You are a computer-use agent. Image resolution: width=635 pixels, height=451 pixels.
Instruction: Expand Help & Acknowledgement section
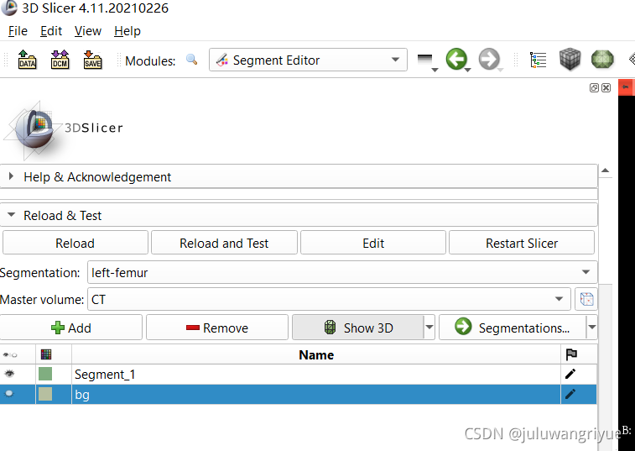tap(299, 176)
